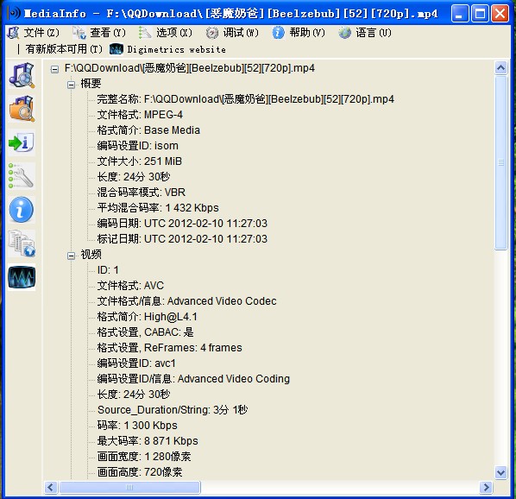Open the Digimetrics website link

(176, 49)
